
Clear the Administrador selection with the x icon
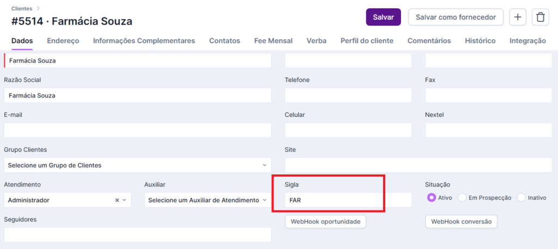click(x=117, y=200)
